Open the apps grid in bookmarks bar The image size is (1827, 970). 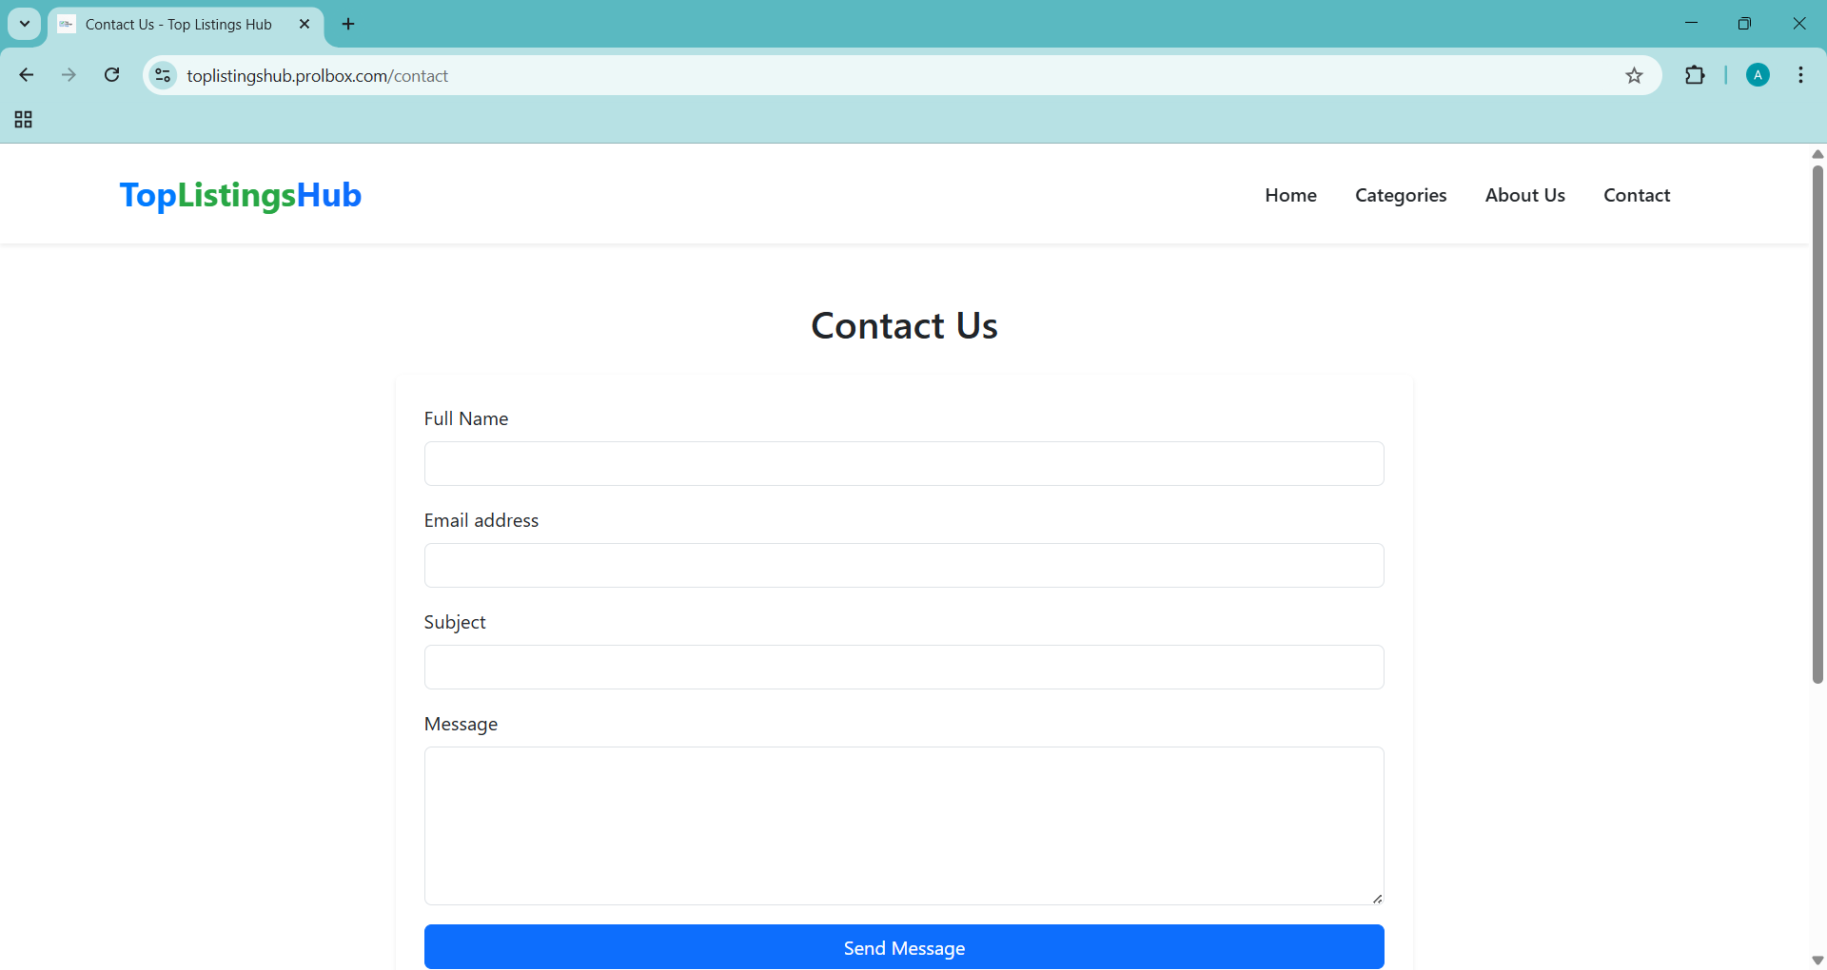(x=24, y=120)
